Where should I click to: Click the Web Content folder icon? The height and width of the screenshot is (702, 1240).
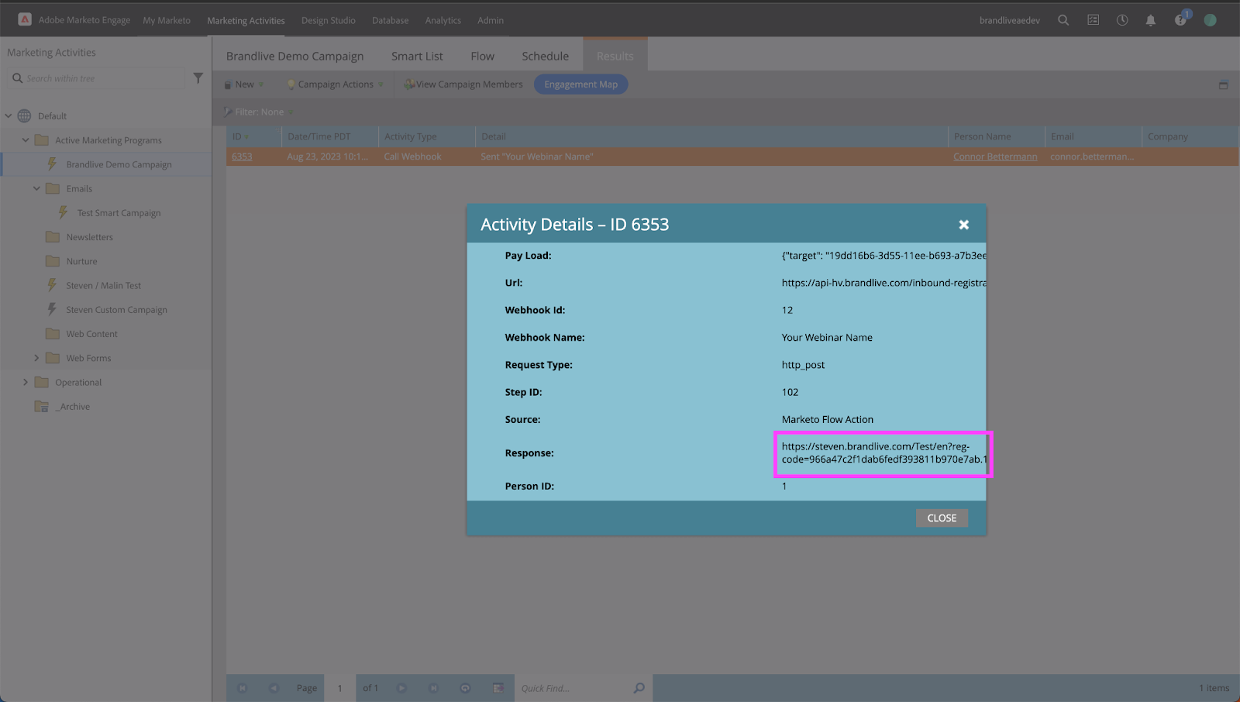pos(53,334)
